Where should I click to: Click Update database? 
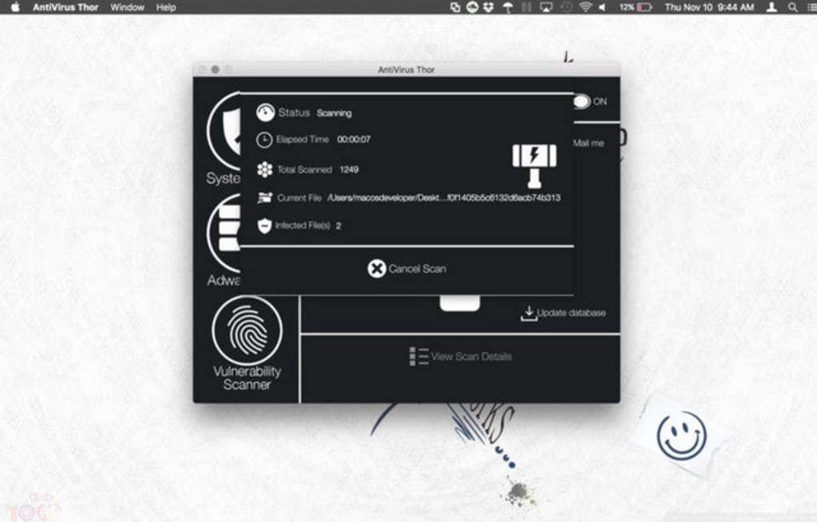pyautogui.click(x=564, y=313)
